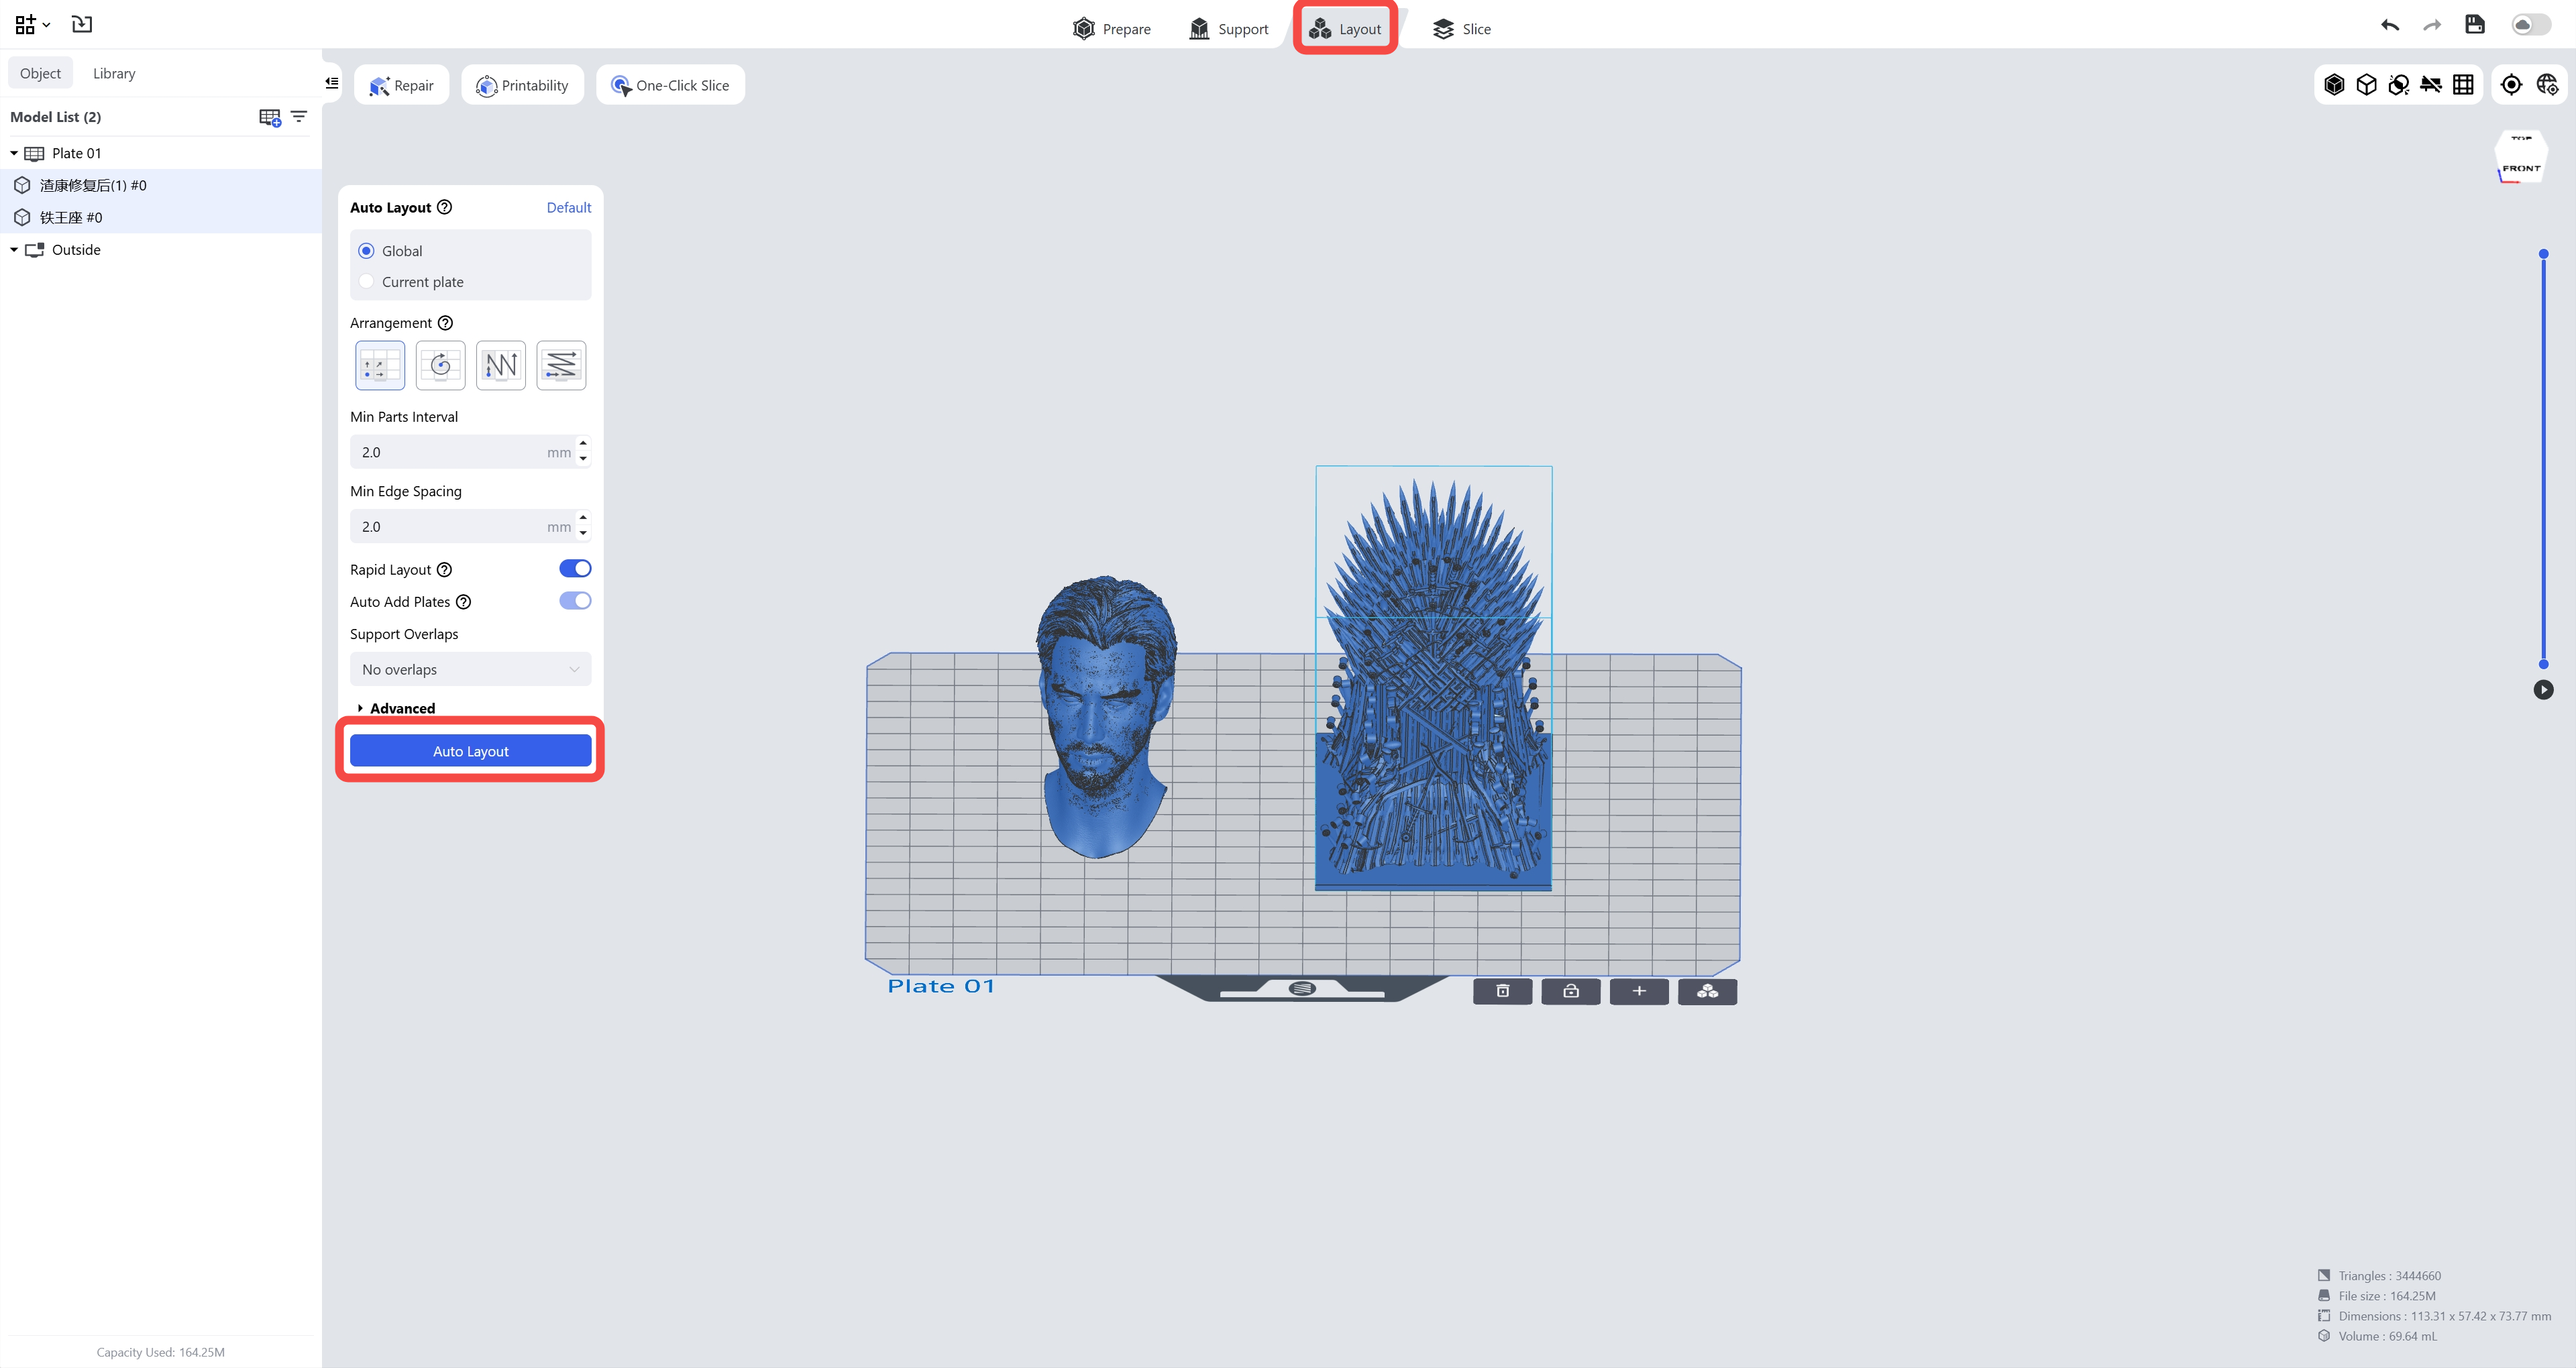Open the Model List filter icon
2576x1368 pixels.
tap(299, 117)
